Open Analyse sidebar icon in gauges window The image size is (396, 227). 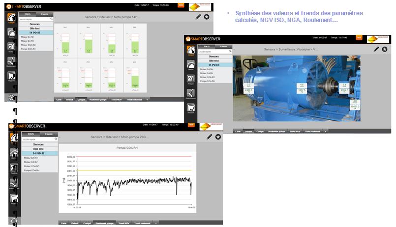tap(11, 47)
